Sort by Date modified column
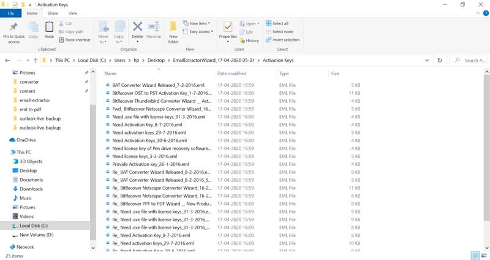490x260 pixels. point(232,73)
